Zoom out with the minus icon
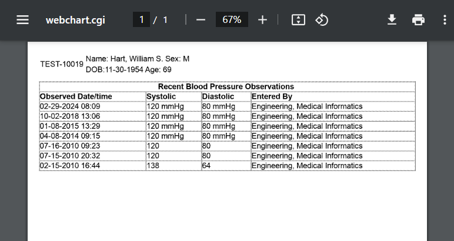454x241 pixels. 201,20
